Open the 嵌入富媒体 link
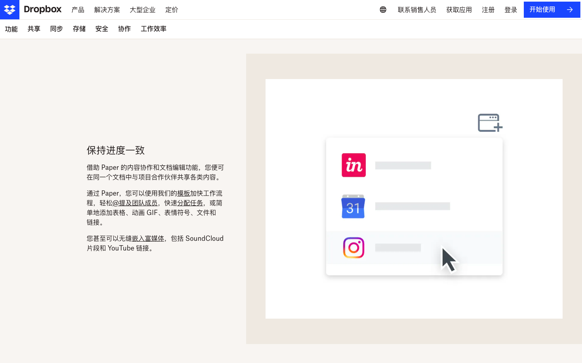 149,238
